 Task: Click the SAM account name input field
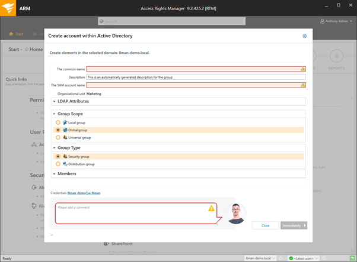tap(196, 85)
